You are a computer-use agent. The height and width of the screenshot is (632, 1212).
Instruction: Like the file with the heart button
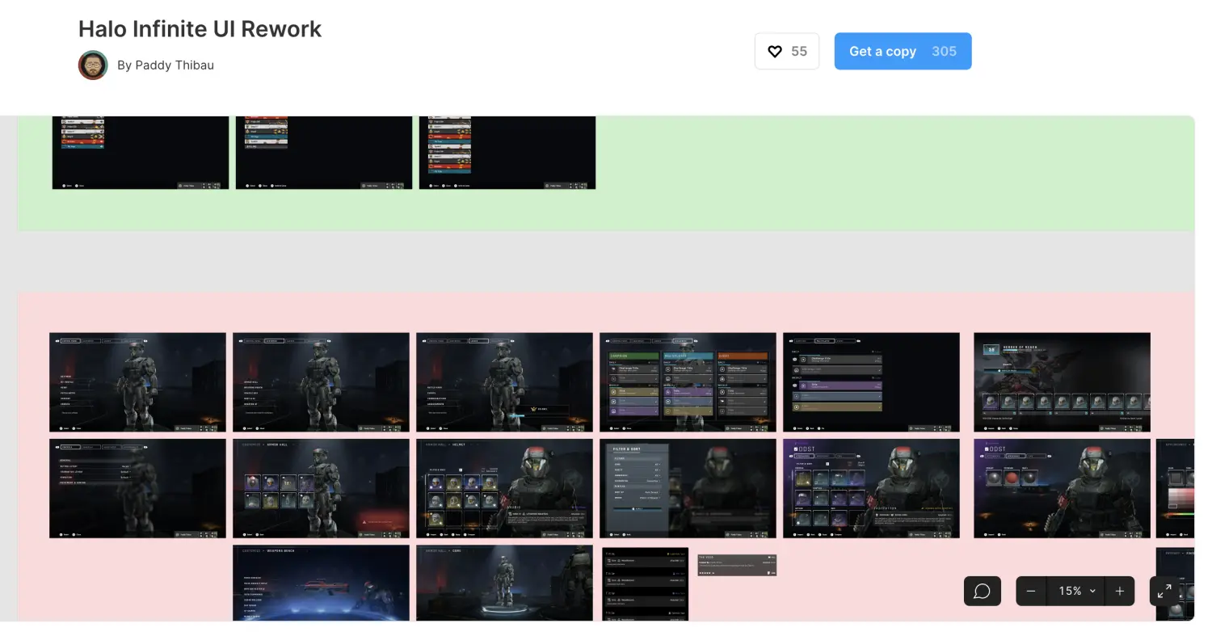(786, 51)
